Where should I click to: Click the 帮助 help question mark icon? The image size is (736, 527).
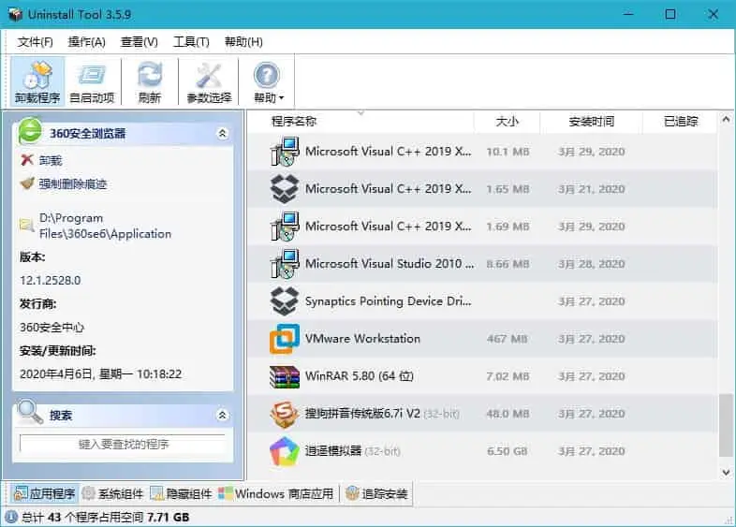tap(267, 75)
